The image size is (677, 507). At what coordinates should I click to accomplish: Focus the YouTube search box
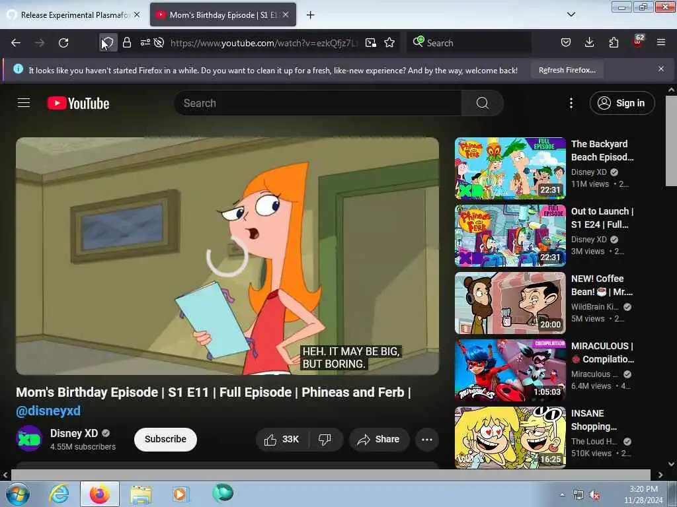(318, 103)
